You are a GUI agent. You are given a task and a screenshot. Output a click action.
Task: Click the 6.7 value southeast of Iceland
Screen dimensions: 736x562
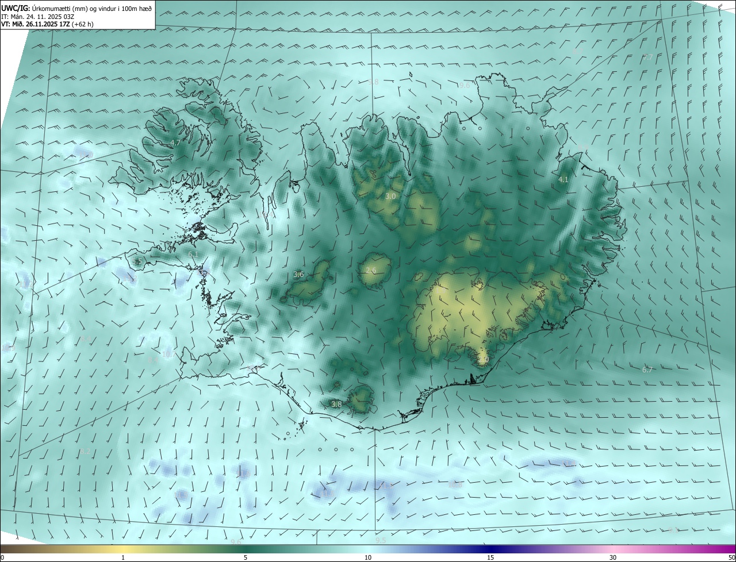pyautogui.click(x=647, y=370)
